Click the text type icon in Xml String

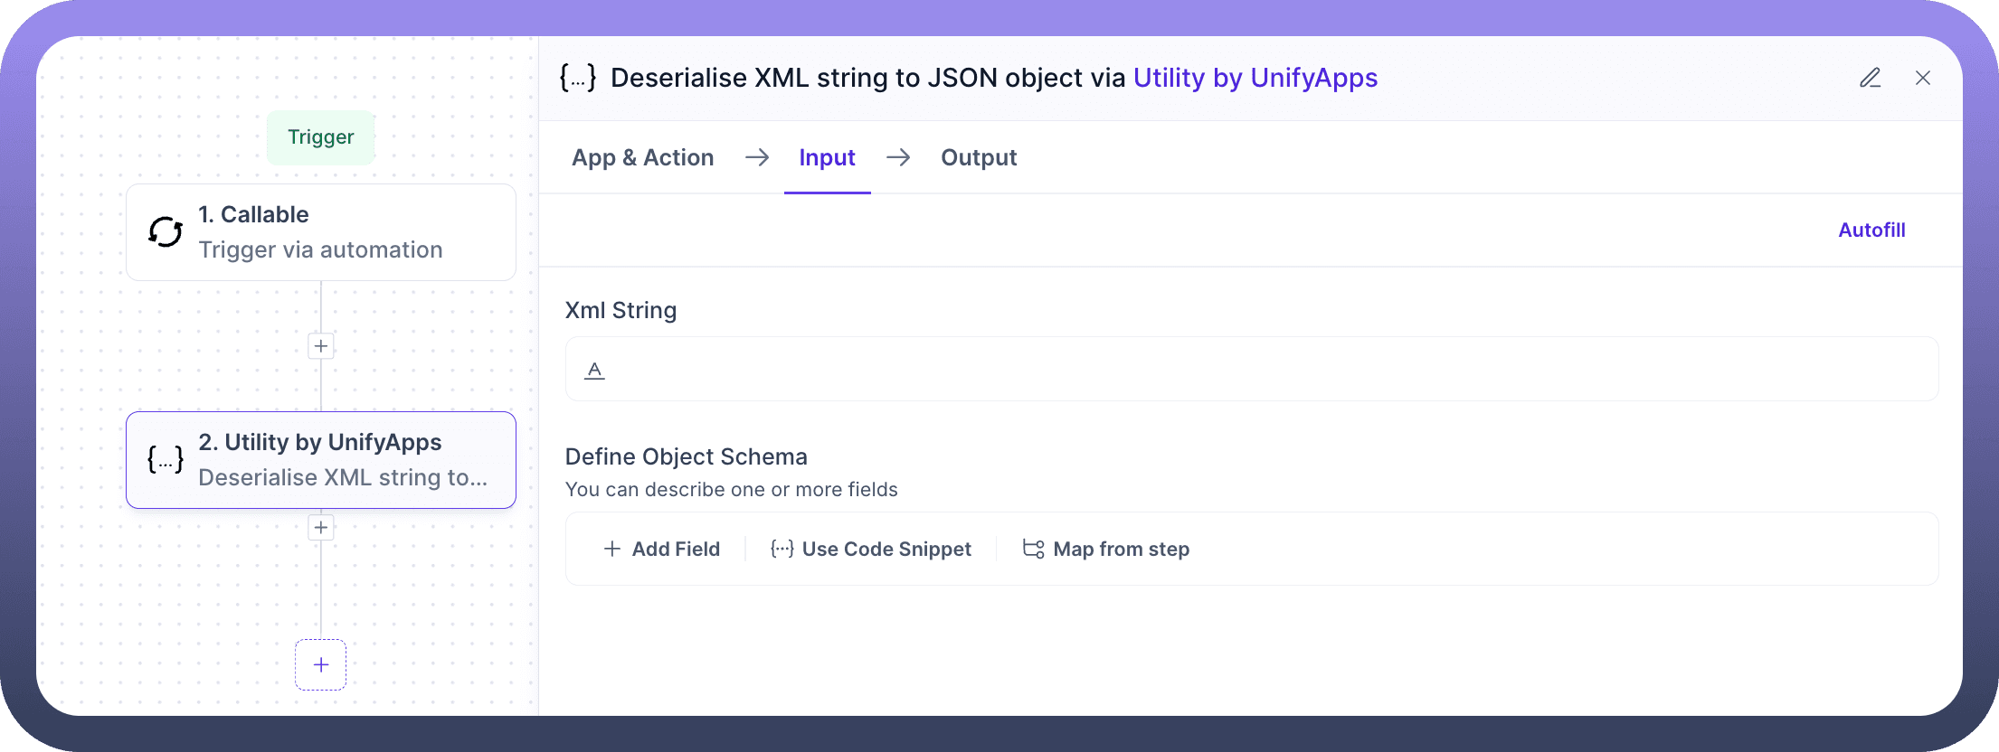594,370
